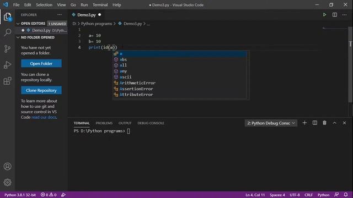Image resolution: width=353 pixels, height=198 pixels.
Task: Open the Run menu
Action: coord(84,5)
